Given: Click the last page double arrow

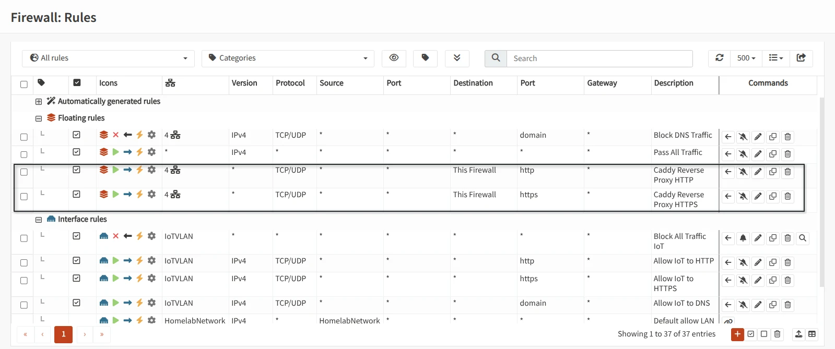Looking at the screenshot, I should [x=102, y=334].
